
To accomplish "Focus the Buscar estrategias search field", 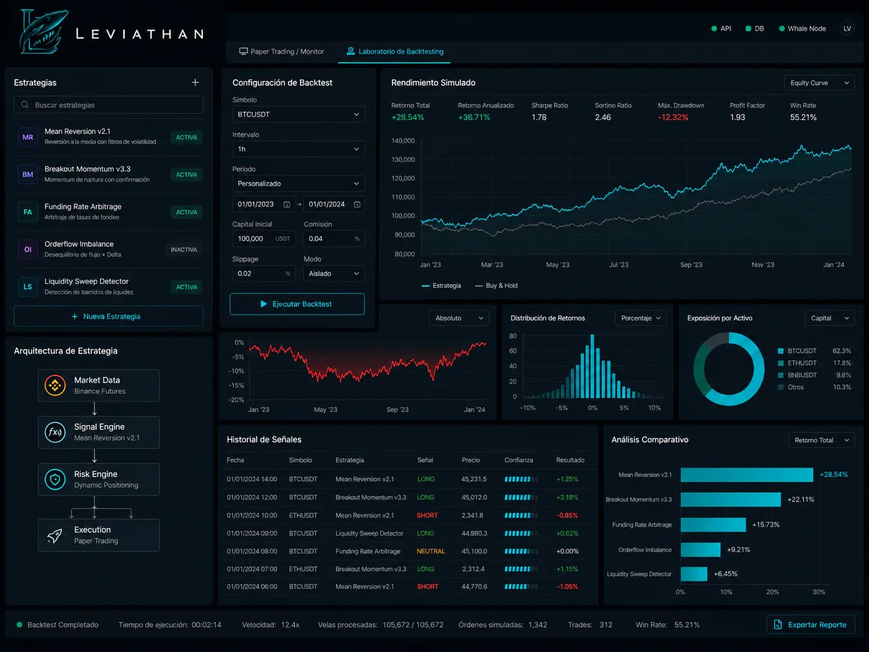I will tap(109, 105).
